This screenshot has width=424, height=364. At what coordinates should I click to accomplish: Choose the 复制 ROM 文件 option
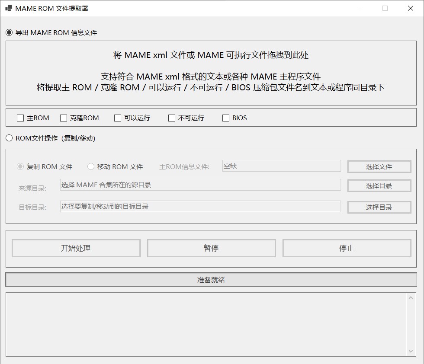21,166
